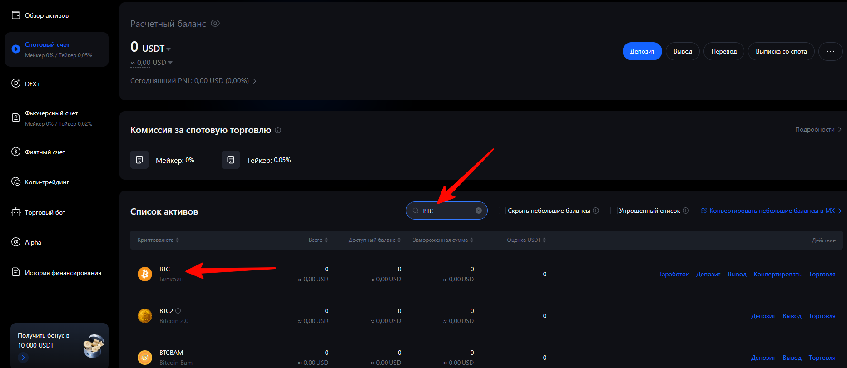This screenshot has width=847, height=368.
Task: Expand Сегодняшний PNL details chevron
Action: [x=254, y=81]
